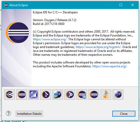This screenshot has width=140, height=122.
Task: Click the 'Eclipse IDE for C/C++ Developers' heading
Action: (x=55, y=12)
